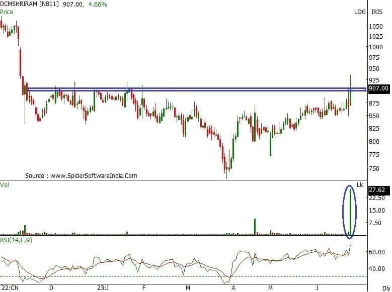Image resolution: width=392 pixels, height=292 pixels.
Task: Click the 750 price axis label
Action: coord(374,169)
